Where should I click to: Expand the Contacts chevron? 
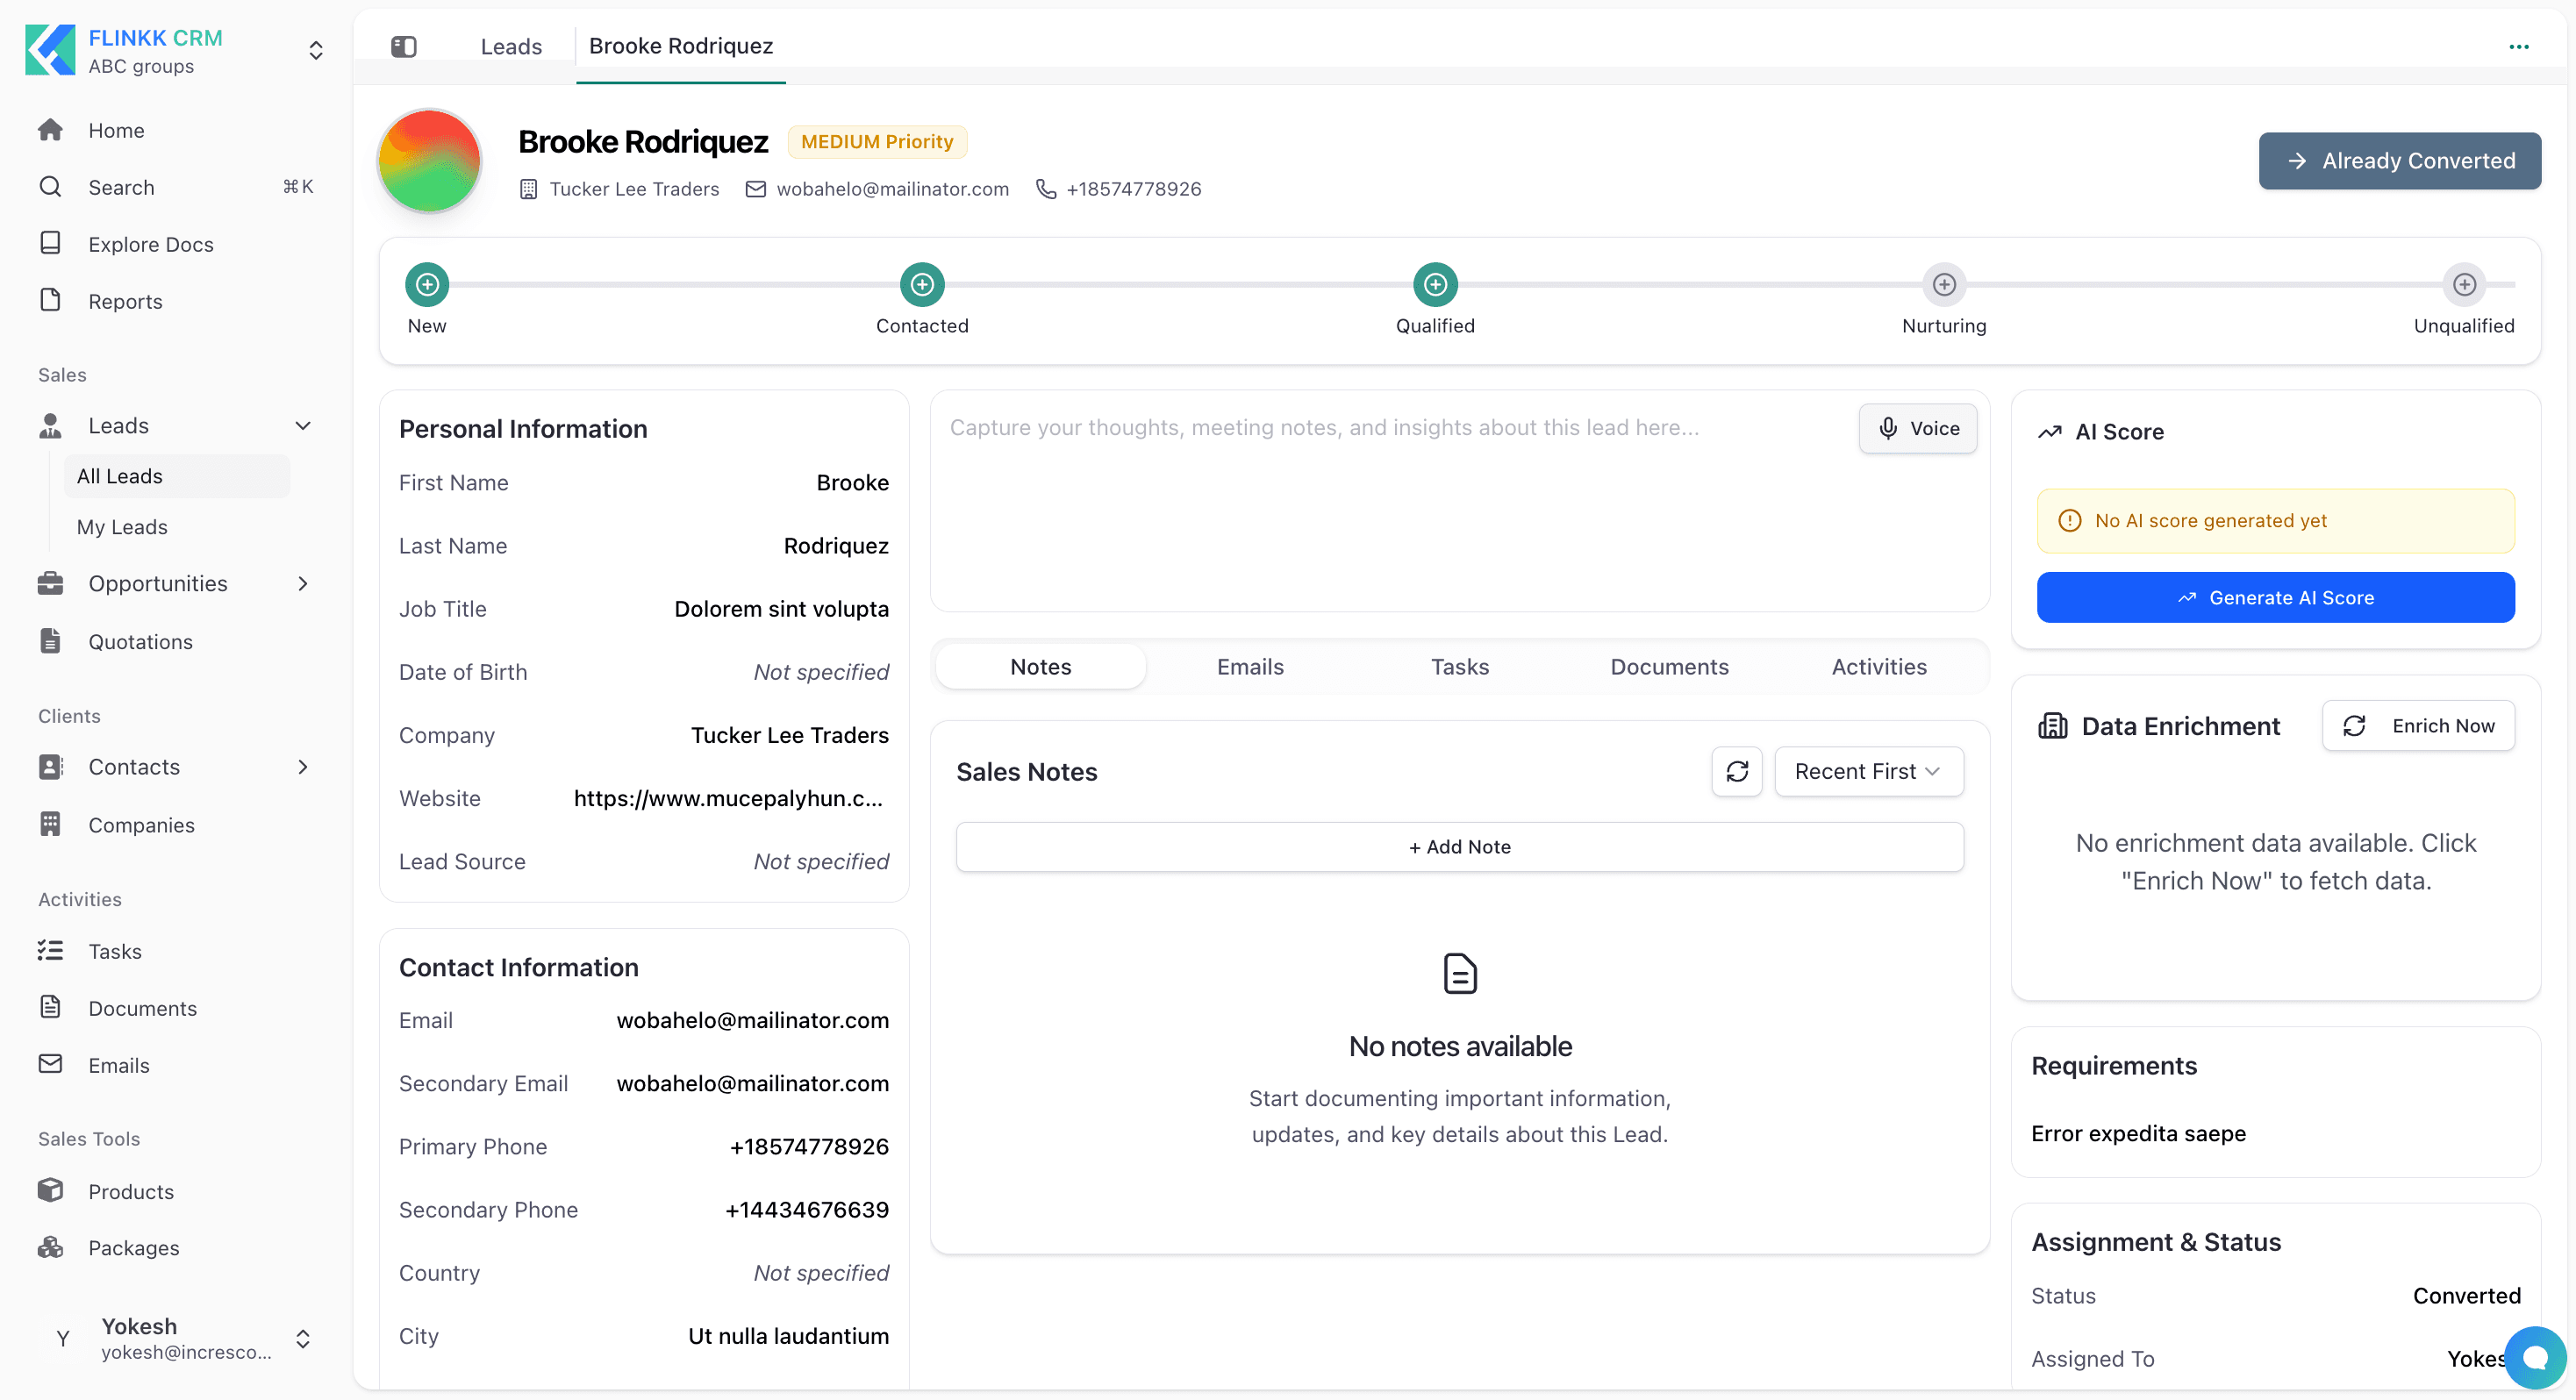(x=303, y=767)
